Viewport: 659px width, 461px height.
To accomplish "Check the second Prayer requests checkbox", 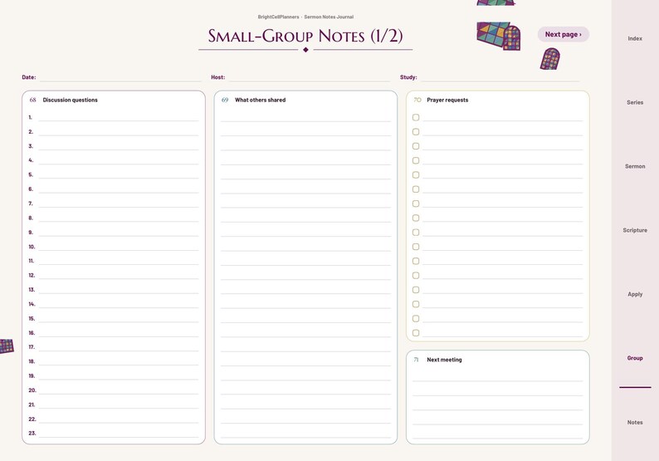I will 416,131.
